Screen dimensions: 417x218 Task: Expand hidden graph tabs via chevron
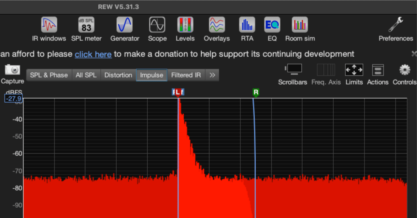click(x=212, y=75)
